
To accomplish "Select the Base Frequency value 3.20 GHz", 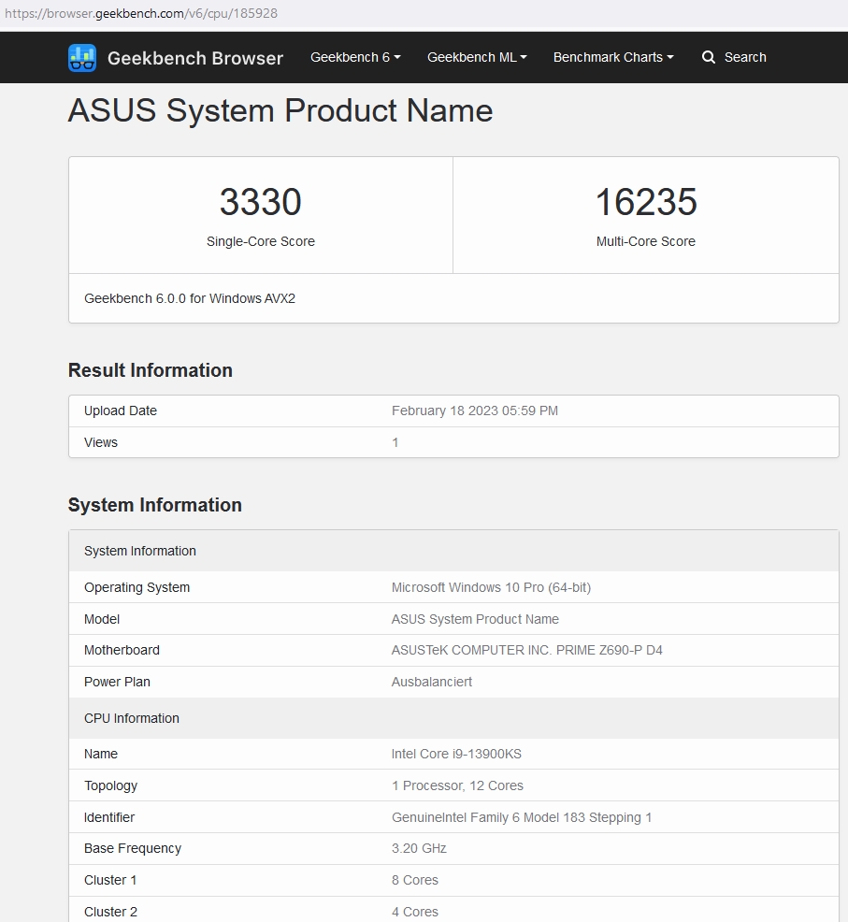I will [419, 848].
